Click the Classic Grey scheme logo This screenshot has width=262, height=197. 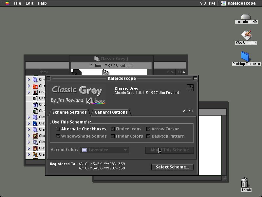(78, 95)
